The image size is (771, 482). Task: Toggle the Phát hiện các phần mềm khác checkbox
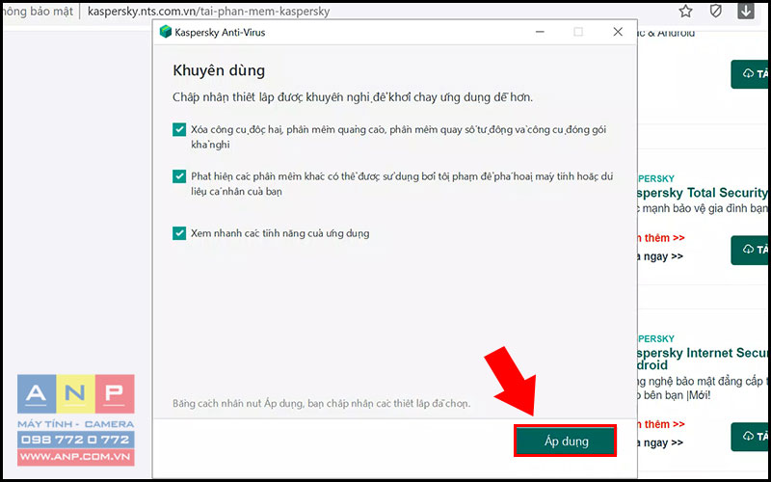[179, 176]
